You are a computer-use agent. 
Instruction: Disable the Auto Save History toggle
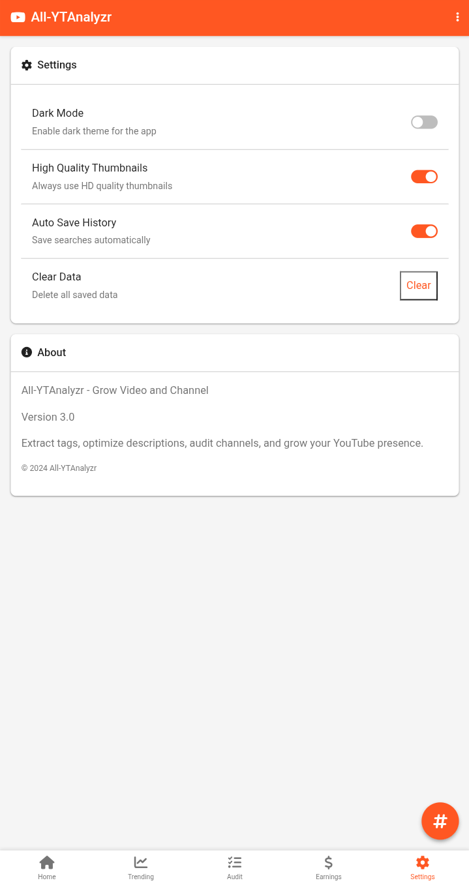(x=424, y=231)
